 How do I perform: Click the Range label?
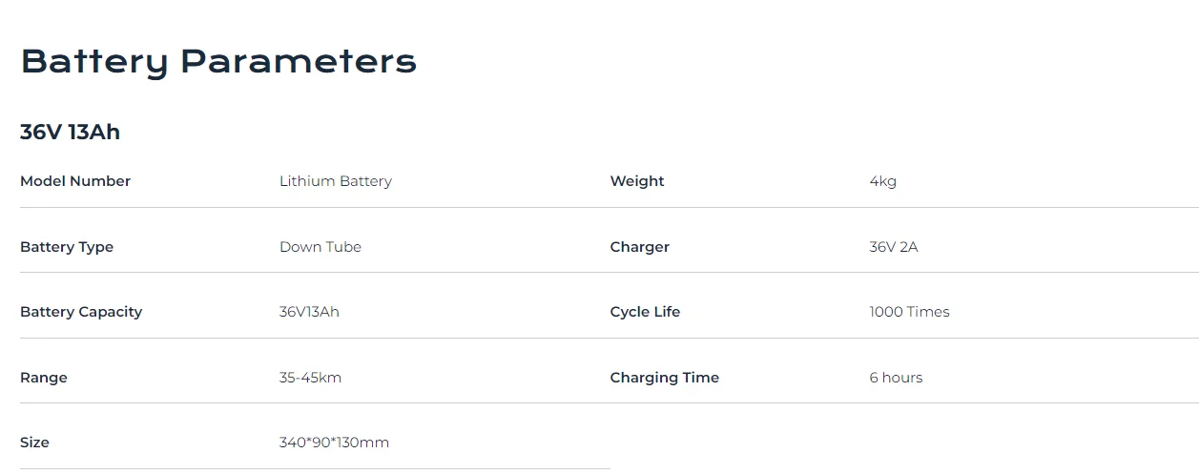point(44,378)
